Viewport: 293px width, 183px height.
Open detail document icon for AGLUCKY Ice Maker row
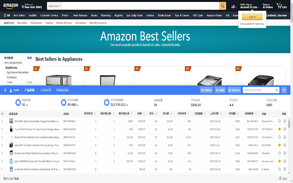285,145
